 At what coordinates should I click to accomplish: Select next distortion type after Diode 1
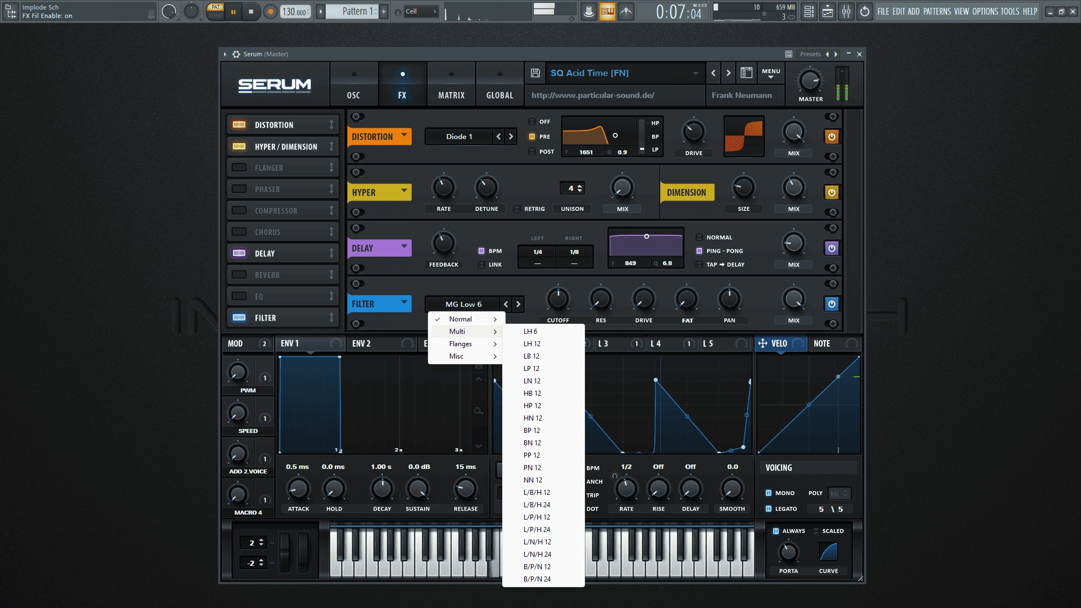(511, 137)
